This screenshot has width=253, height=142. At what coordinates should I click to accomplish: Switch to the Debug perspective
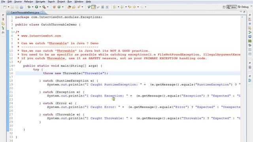point(243,7)
